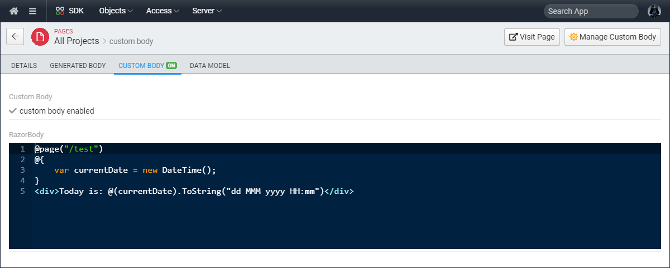
Task: Switch to the Details tab
Action: tap(24, 66)
